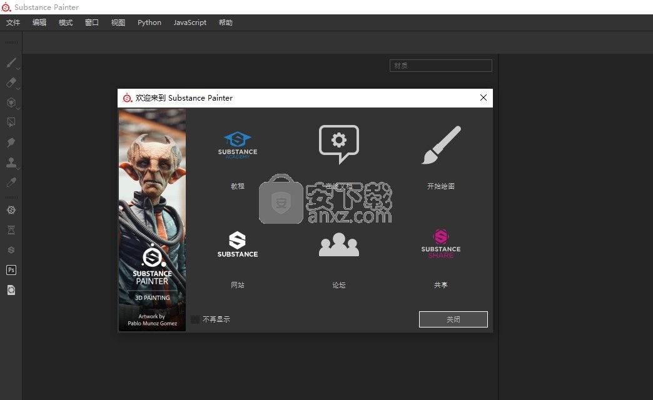Viewport: 653px width, 400px height.
Task: Select the Polygon fill tool
Action: pos(11,122)
